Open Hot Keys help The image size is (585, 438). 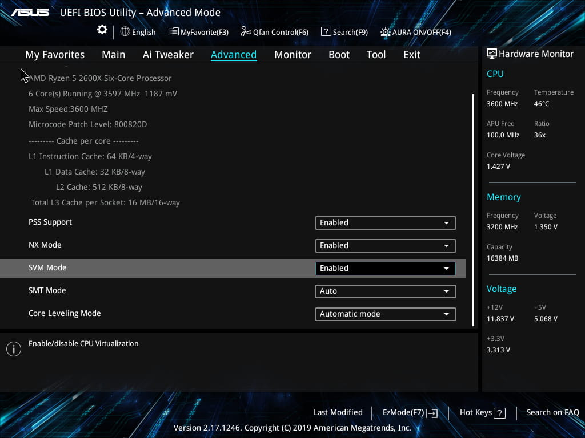(x=482, y=413)
